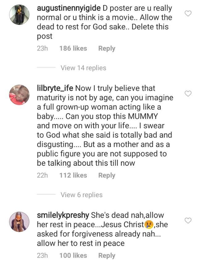Like augustinennyigide's comment with heart icon
The width and height of the screenshot is (204, 270).
tap(188, 13)
